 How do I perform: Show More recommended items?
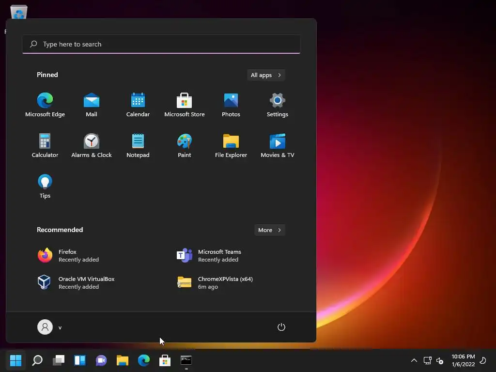tap(269, 230)
